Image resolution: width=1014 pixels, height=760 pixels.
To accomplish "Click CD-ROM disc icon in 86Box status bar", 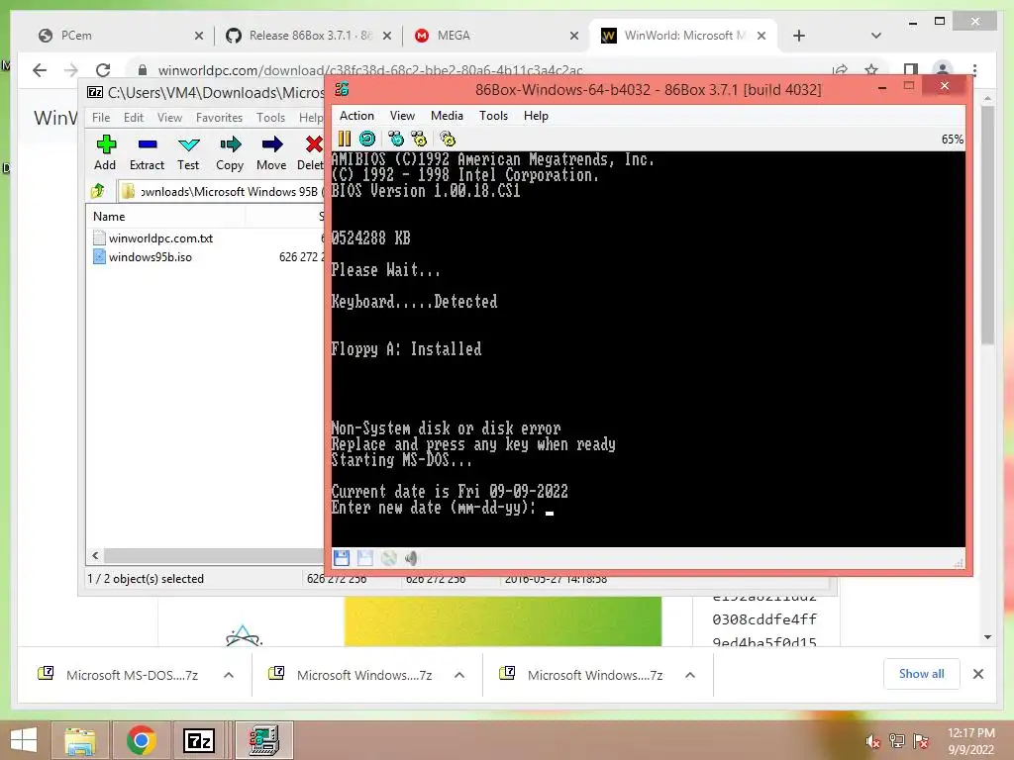I will point(388,558).
